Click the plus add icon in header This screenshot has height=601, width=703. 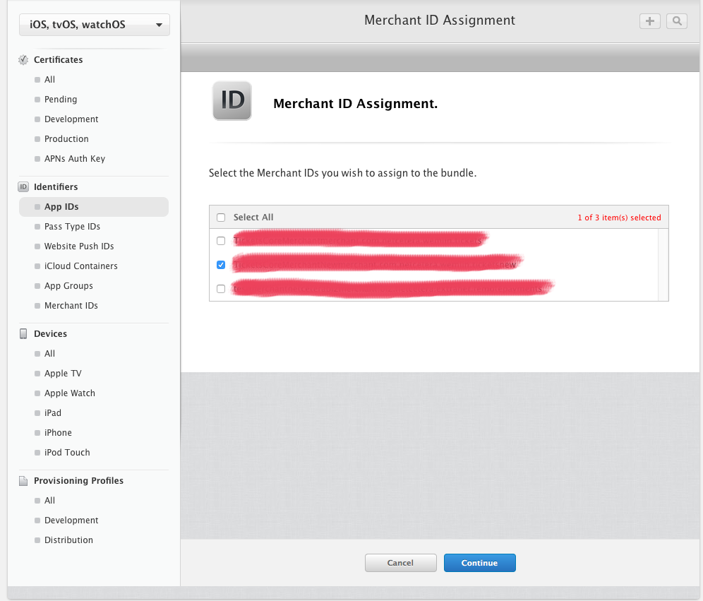(649, 21)
